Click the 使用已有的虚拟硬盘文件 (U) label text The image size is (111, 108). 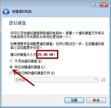pos(35,73)
